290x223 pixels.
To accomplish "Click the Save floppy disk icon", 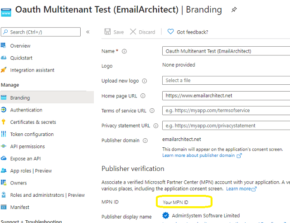I will (x=107, y=32).
